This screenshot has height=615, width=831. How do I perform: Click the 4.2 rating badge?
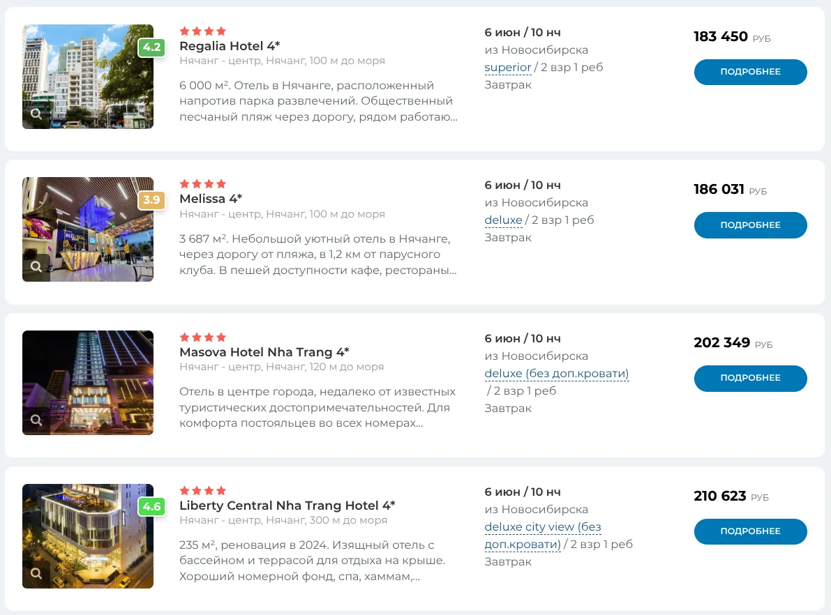151,47
